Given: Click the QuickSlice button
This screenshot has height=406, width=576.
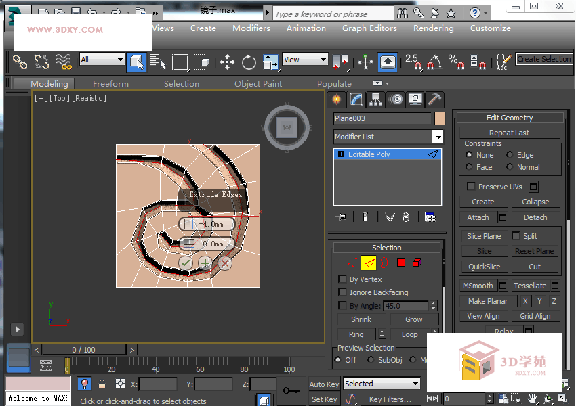Looking at the screenshot, I should 484,266.
